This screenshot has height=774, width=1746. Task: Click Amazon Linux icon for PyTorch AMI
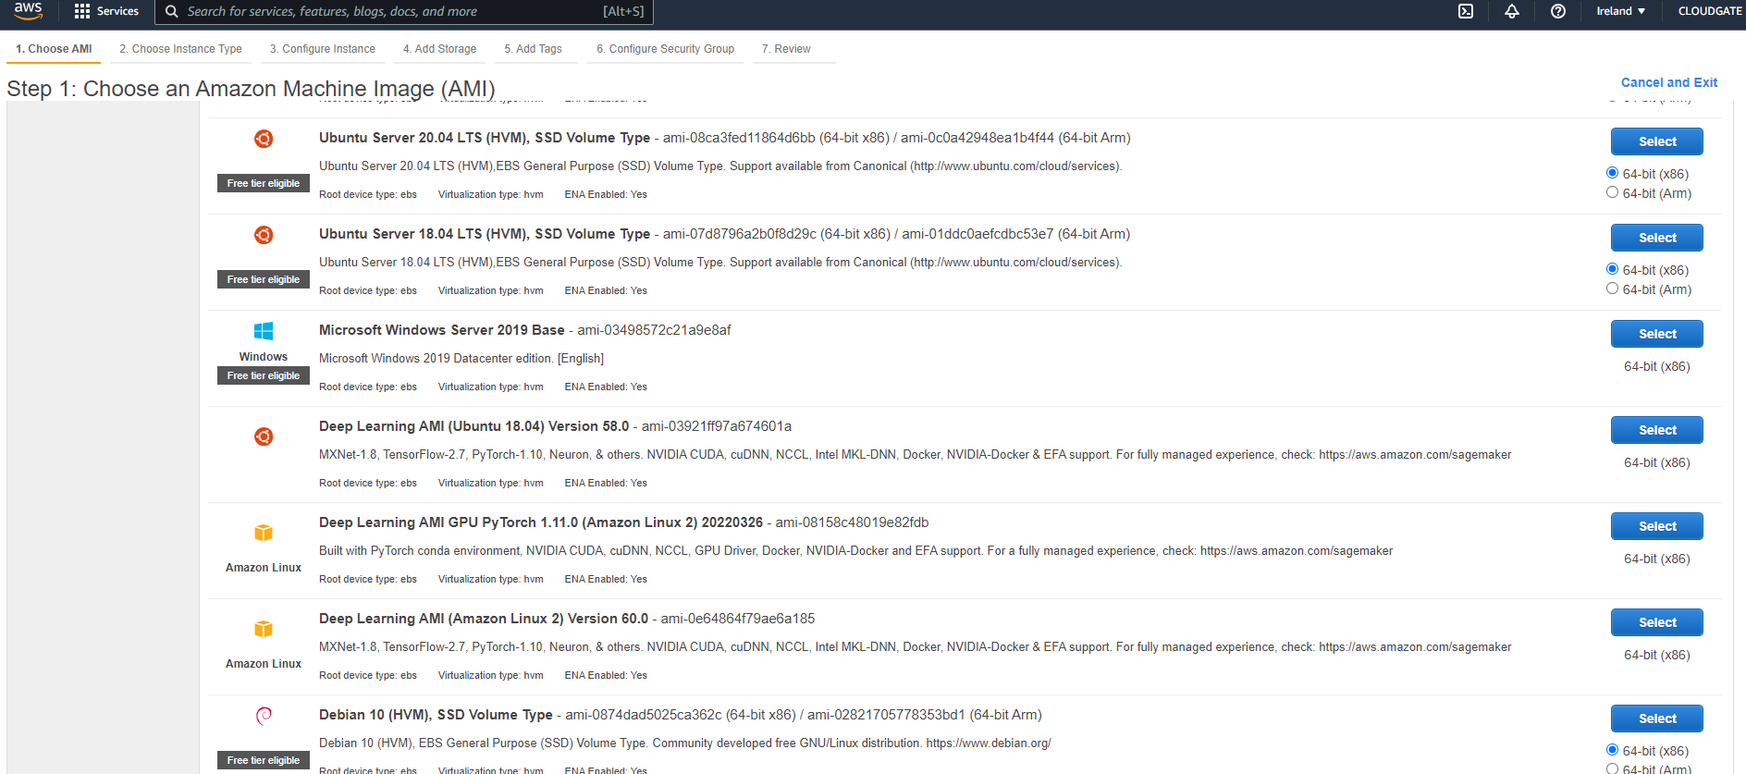tap(264, 533)
